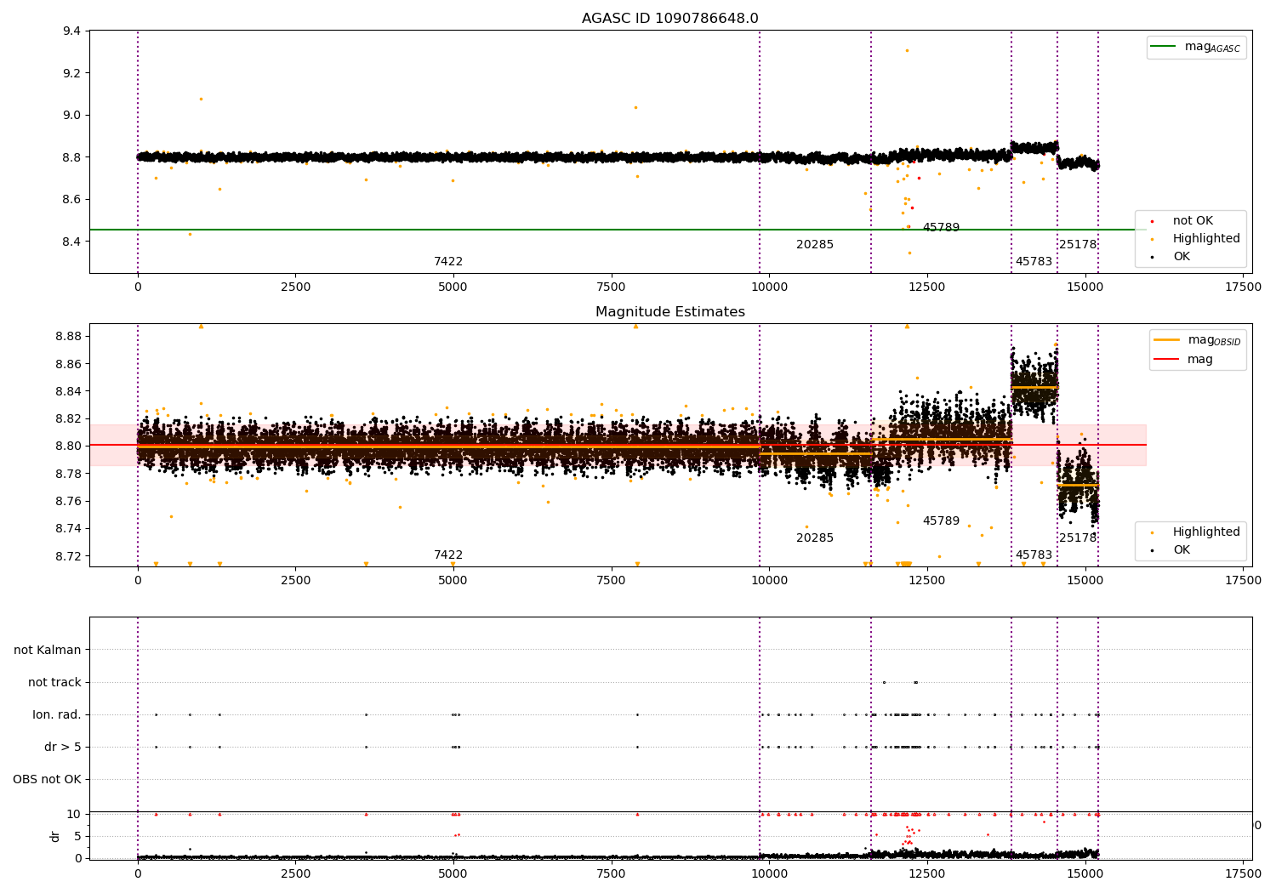The width and height of the screenshot is (1276, 893).
Task: Click the 8.88 y-axis tick label
Action: coord(68,337)
